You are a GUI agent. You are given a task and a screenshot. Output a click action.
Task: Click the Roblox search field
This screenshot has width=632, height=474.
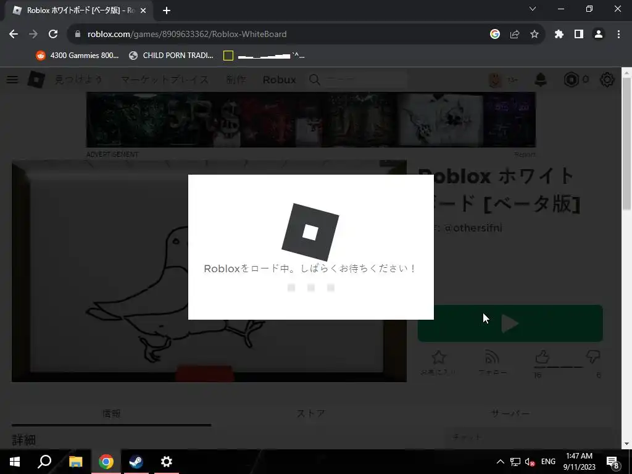coord(358,80)
